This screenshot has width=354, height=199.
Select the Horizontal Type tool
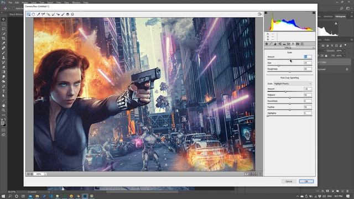coord(3,91)
